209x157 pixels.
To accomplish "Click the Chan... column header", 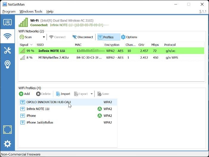I will (130, 45).
